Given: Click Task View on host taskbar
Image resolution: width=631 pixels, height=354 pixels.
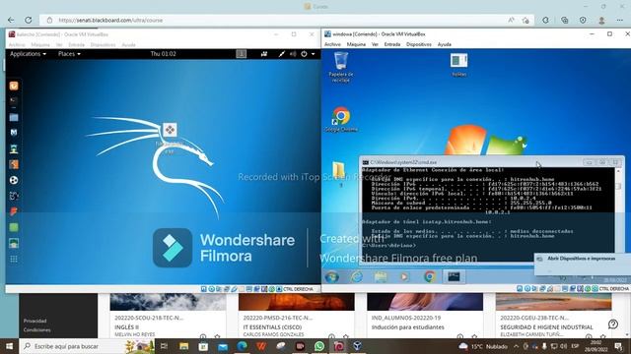Looking at the screenshot, I should [165, 346].
